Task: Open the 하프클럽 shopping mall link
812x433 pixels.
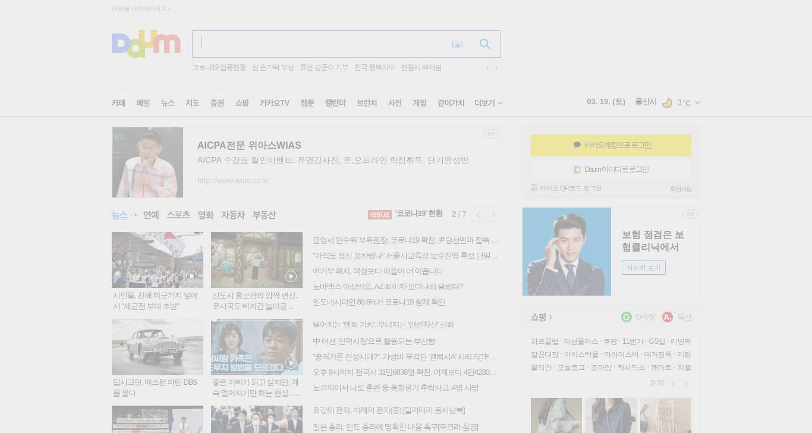Action: (545, 341)
